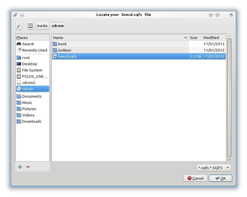Click the Recently Used clock icon
The width and height of the screenshot is (247, 197).
[x=19, y=50]
